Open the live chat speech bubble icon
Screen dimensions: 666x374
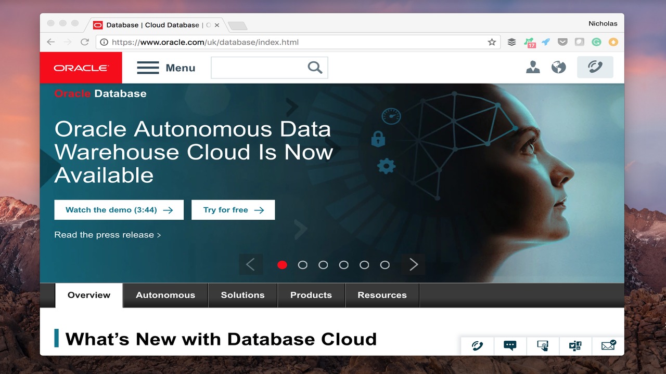pos(510,345)
